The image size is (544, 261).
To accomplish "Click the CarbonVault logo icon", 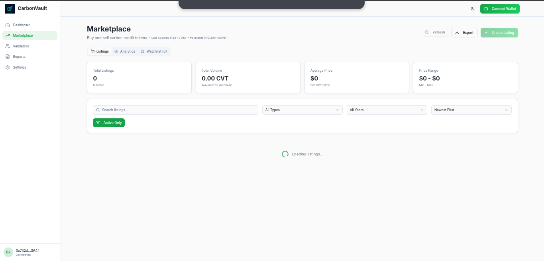I will pyautogui.click(x=10, y=8).
